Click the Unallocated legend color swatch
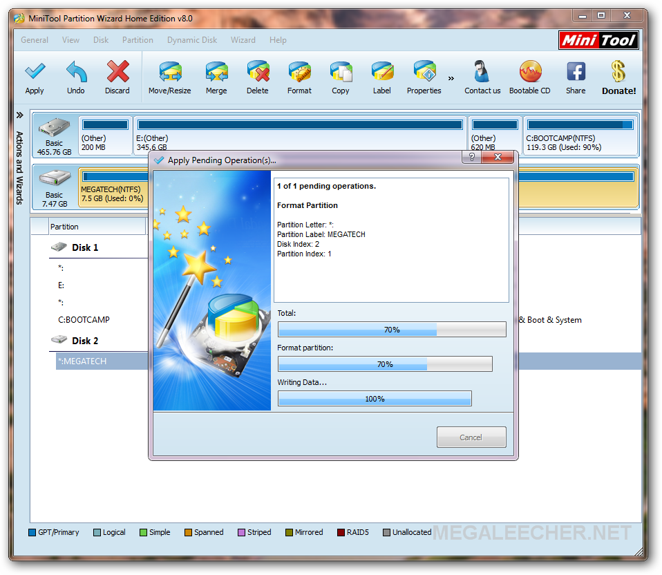 [386, 532]
